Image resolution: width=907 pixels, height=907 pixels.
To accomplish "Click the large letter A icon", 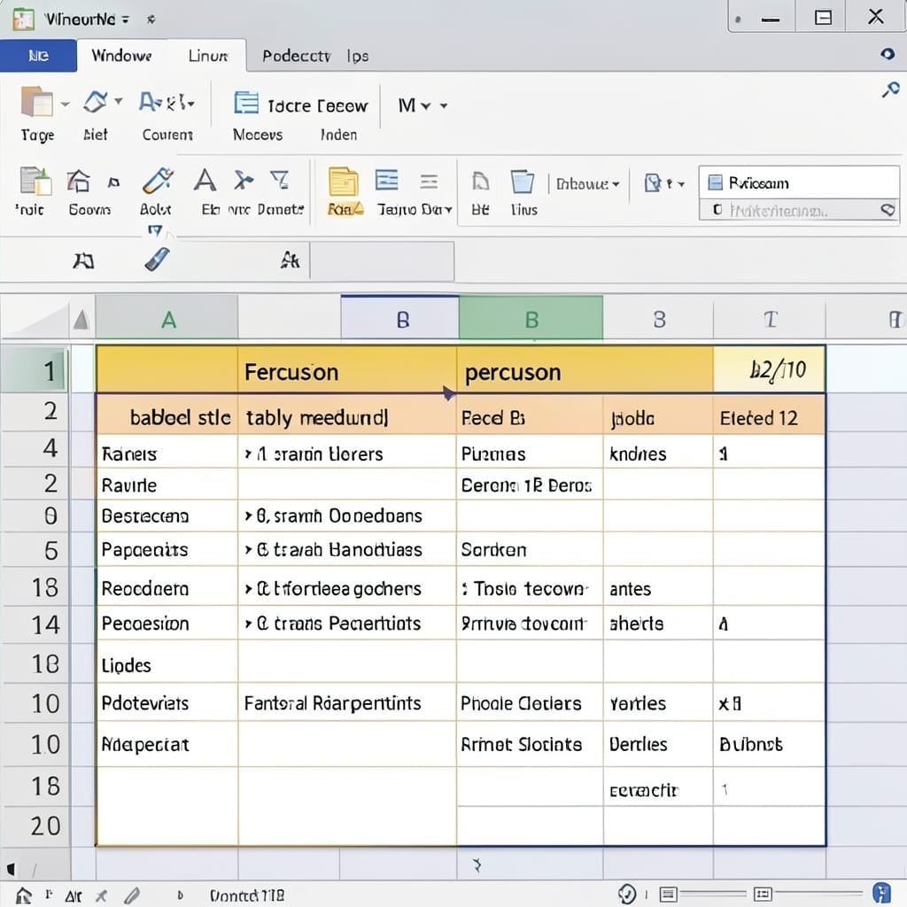I will pyautogui.click(x=205, y=180).
